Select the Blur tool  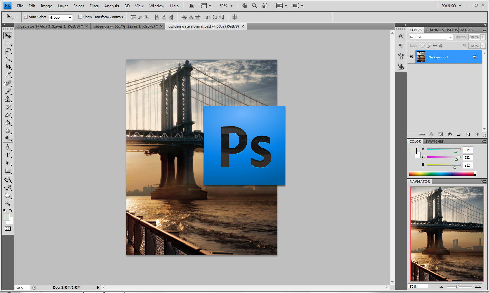pyautogui.click(x=8, y=131)
